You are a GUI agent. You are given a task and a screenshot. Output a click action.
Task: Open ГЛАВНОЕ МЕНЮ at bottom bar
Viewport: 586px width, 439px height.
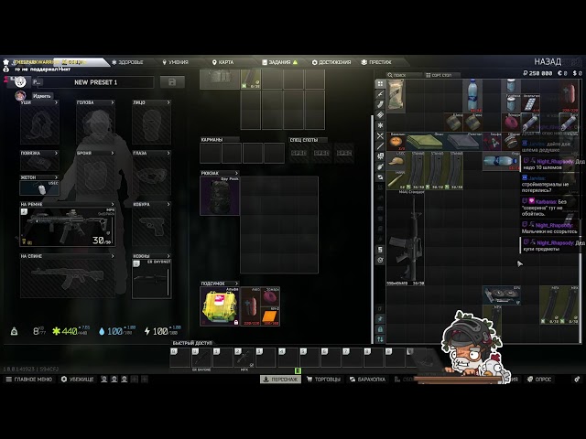click(x=29, y=380)
